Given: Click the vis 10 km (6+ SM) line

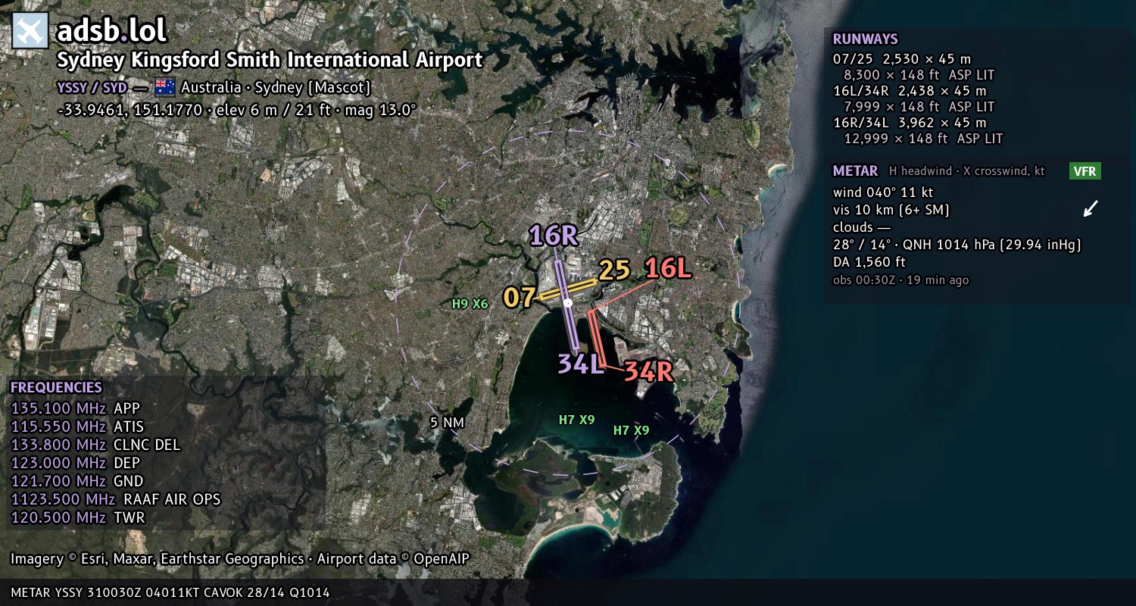Looking at the screenshot, I should click(891, 210).
